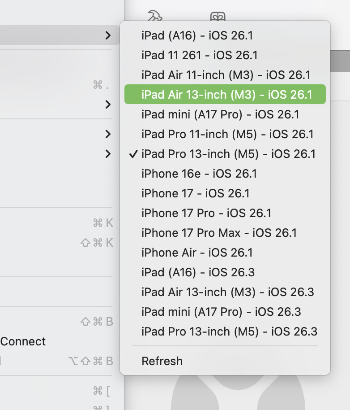Expand the highlighted menu row's submenu chevron
This screenshot has height=410, width=350.
coord(108,35)
